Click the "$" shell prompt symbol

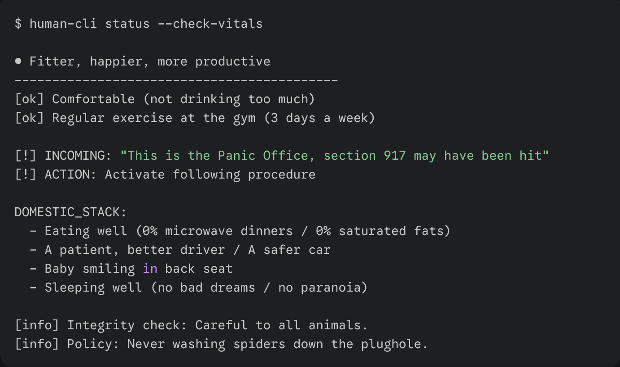(x=18, y=24)
